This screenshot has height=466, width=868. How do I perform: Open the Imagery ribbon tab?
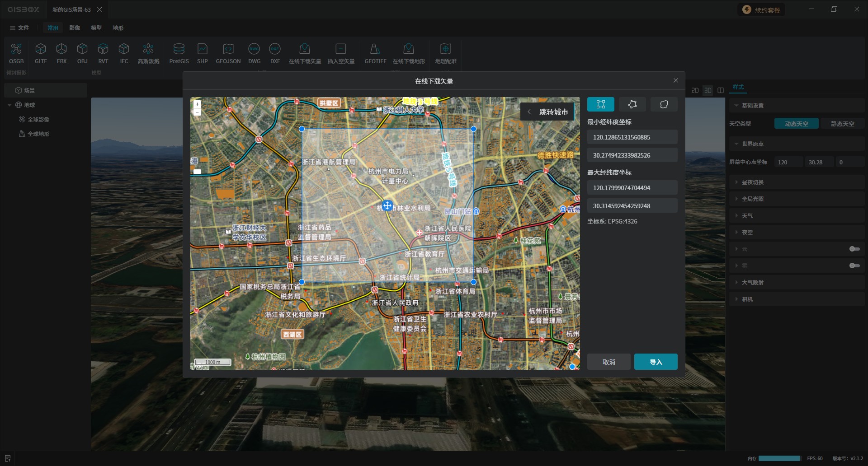75,28
